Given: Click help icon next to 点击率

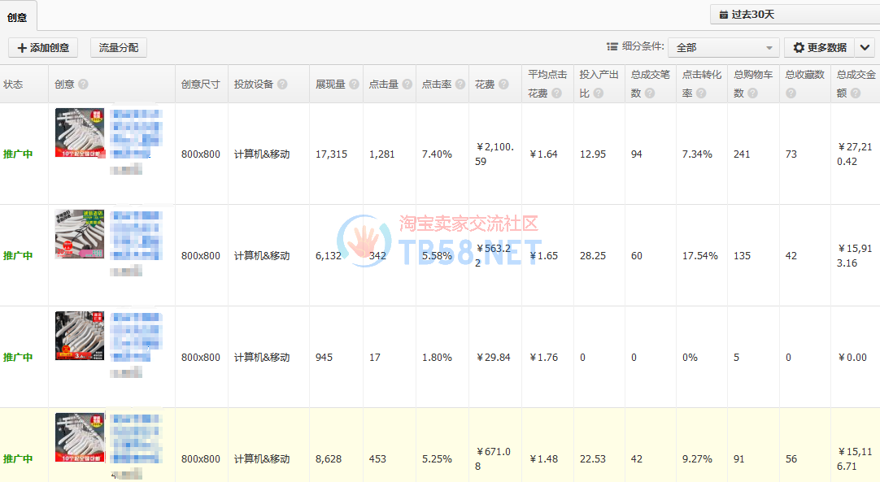Looking at the screenshot, I should point(460,85).
